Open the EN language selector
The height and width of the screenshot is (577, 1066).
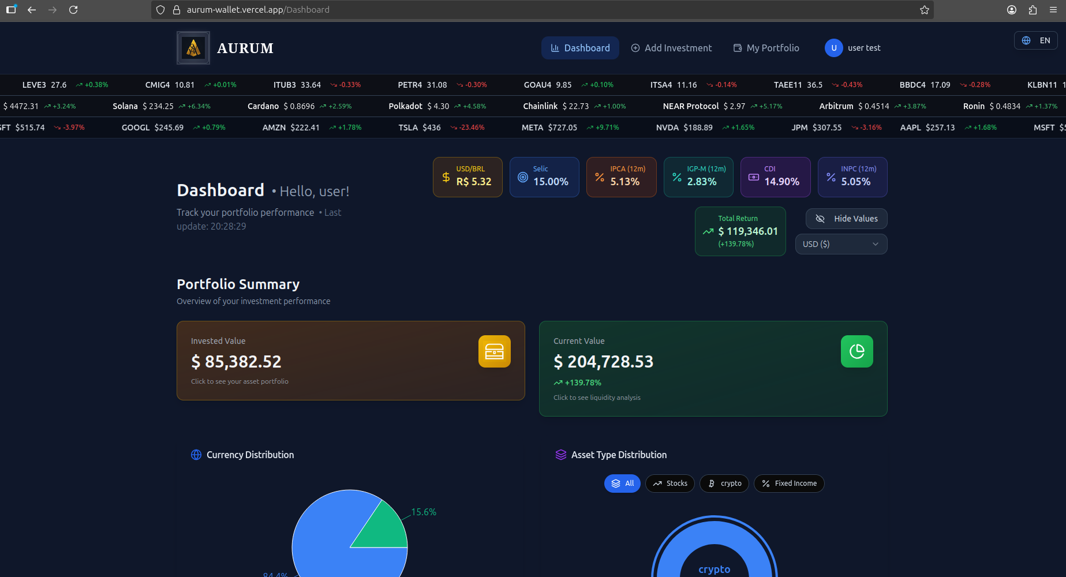[1035, 40]
